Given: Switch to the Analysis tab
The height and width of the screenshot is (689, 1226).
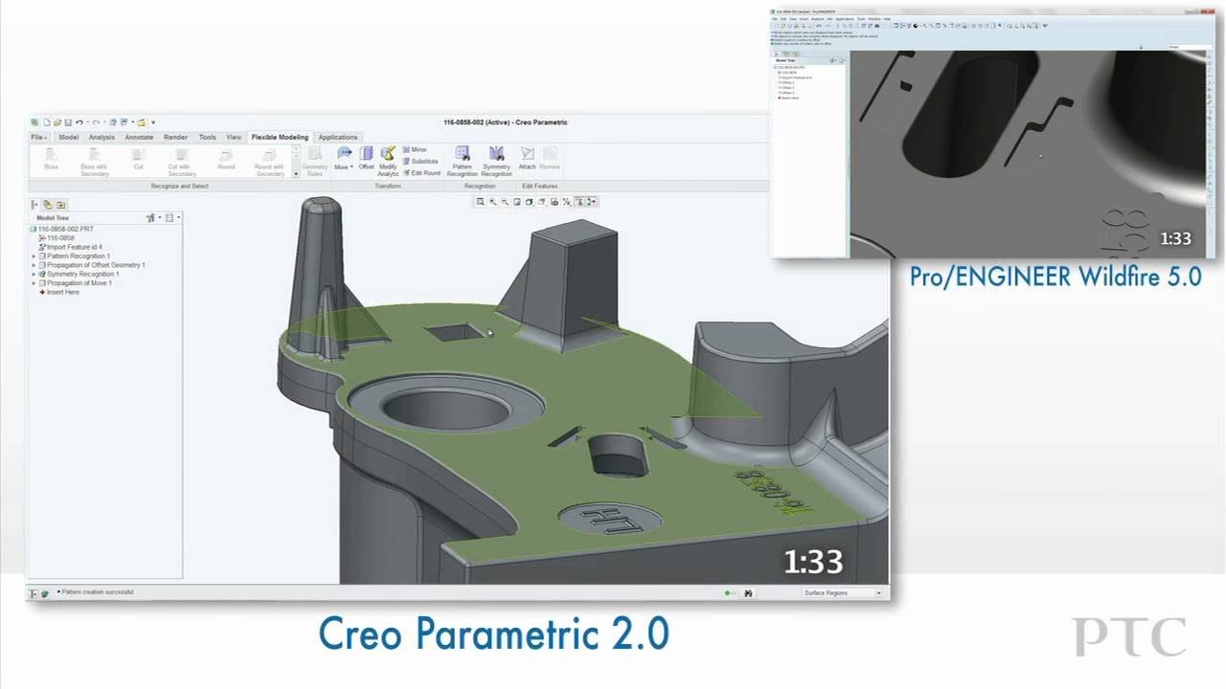Looking at the screenshot, I should [x=102, y=137].
